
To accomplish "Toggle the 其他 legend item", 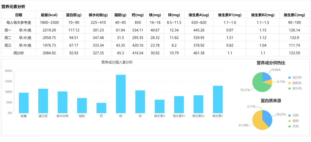I will [294, 126].
